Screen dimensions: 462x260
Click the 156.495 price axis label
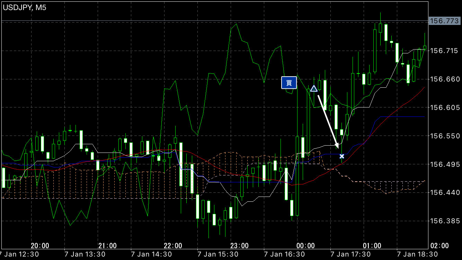(x=444, y=164)
